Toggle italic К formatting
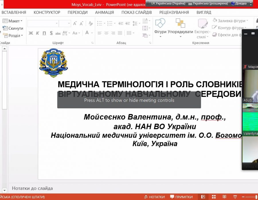 coord(38,33)
